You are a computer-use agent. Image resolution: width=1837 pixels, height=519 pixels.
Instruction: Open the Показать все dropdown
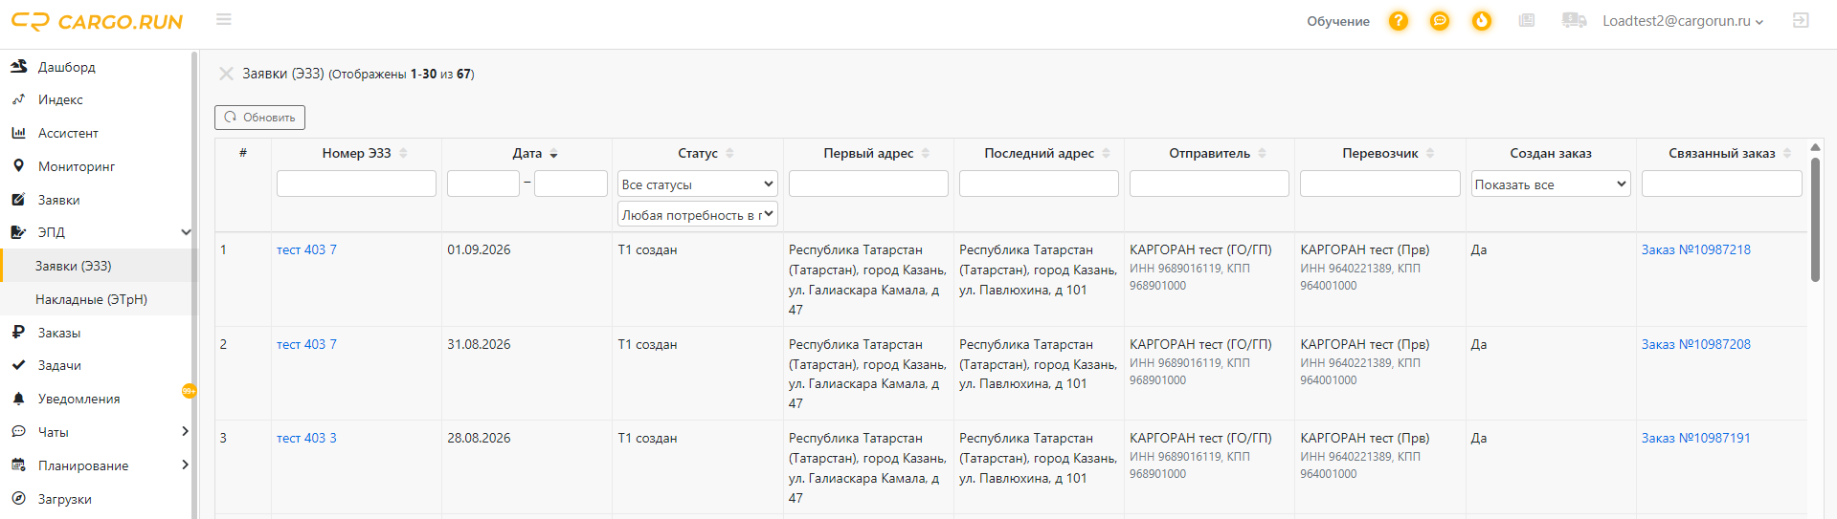tap(1551, 184)
